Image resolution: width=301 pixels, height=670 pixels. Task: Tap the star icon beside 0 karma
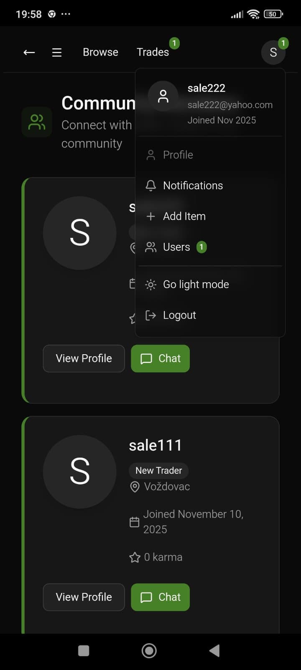(x=135, y=557)
